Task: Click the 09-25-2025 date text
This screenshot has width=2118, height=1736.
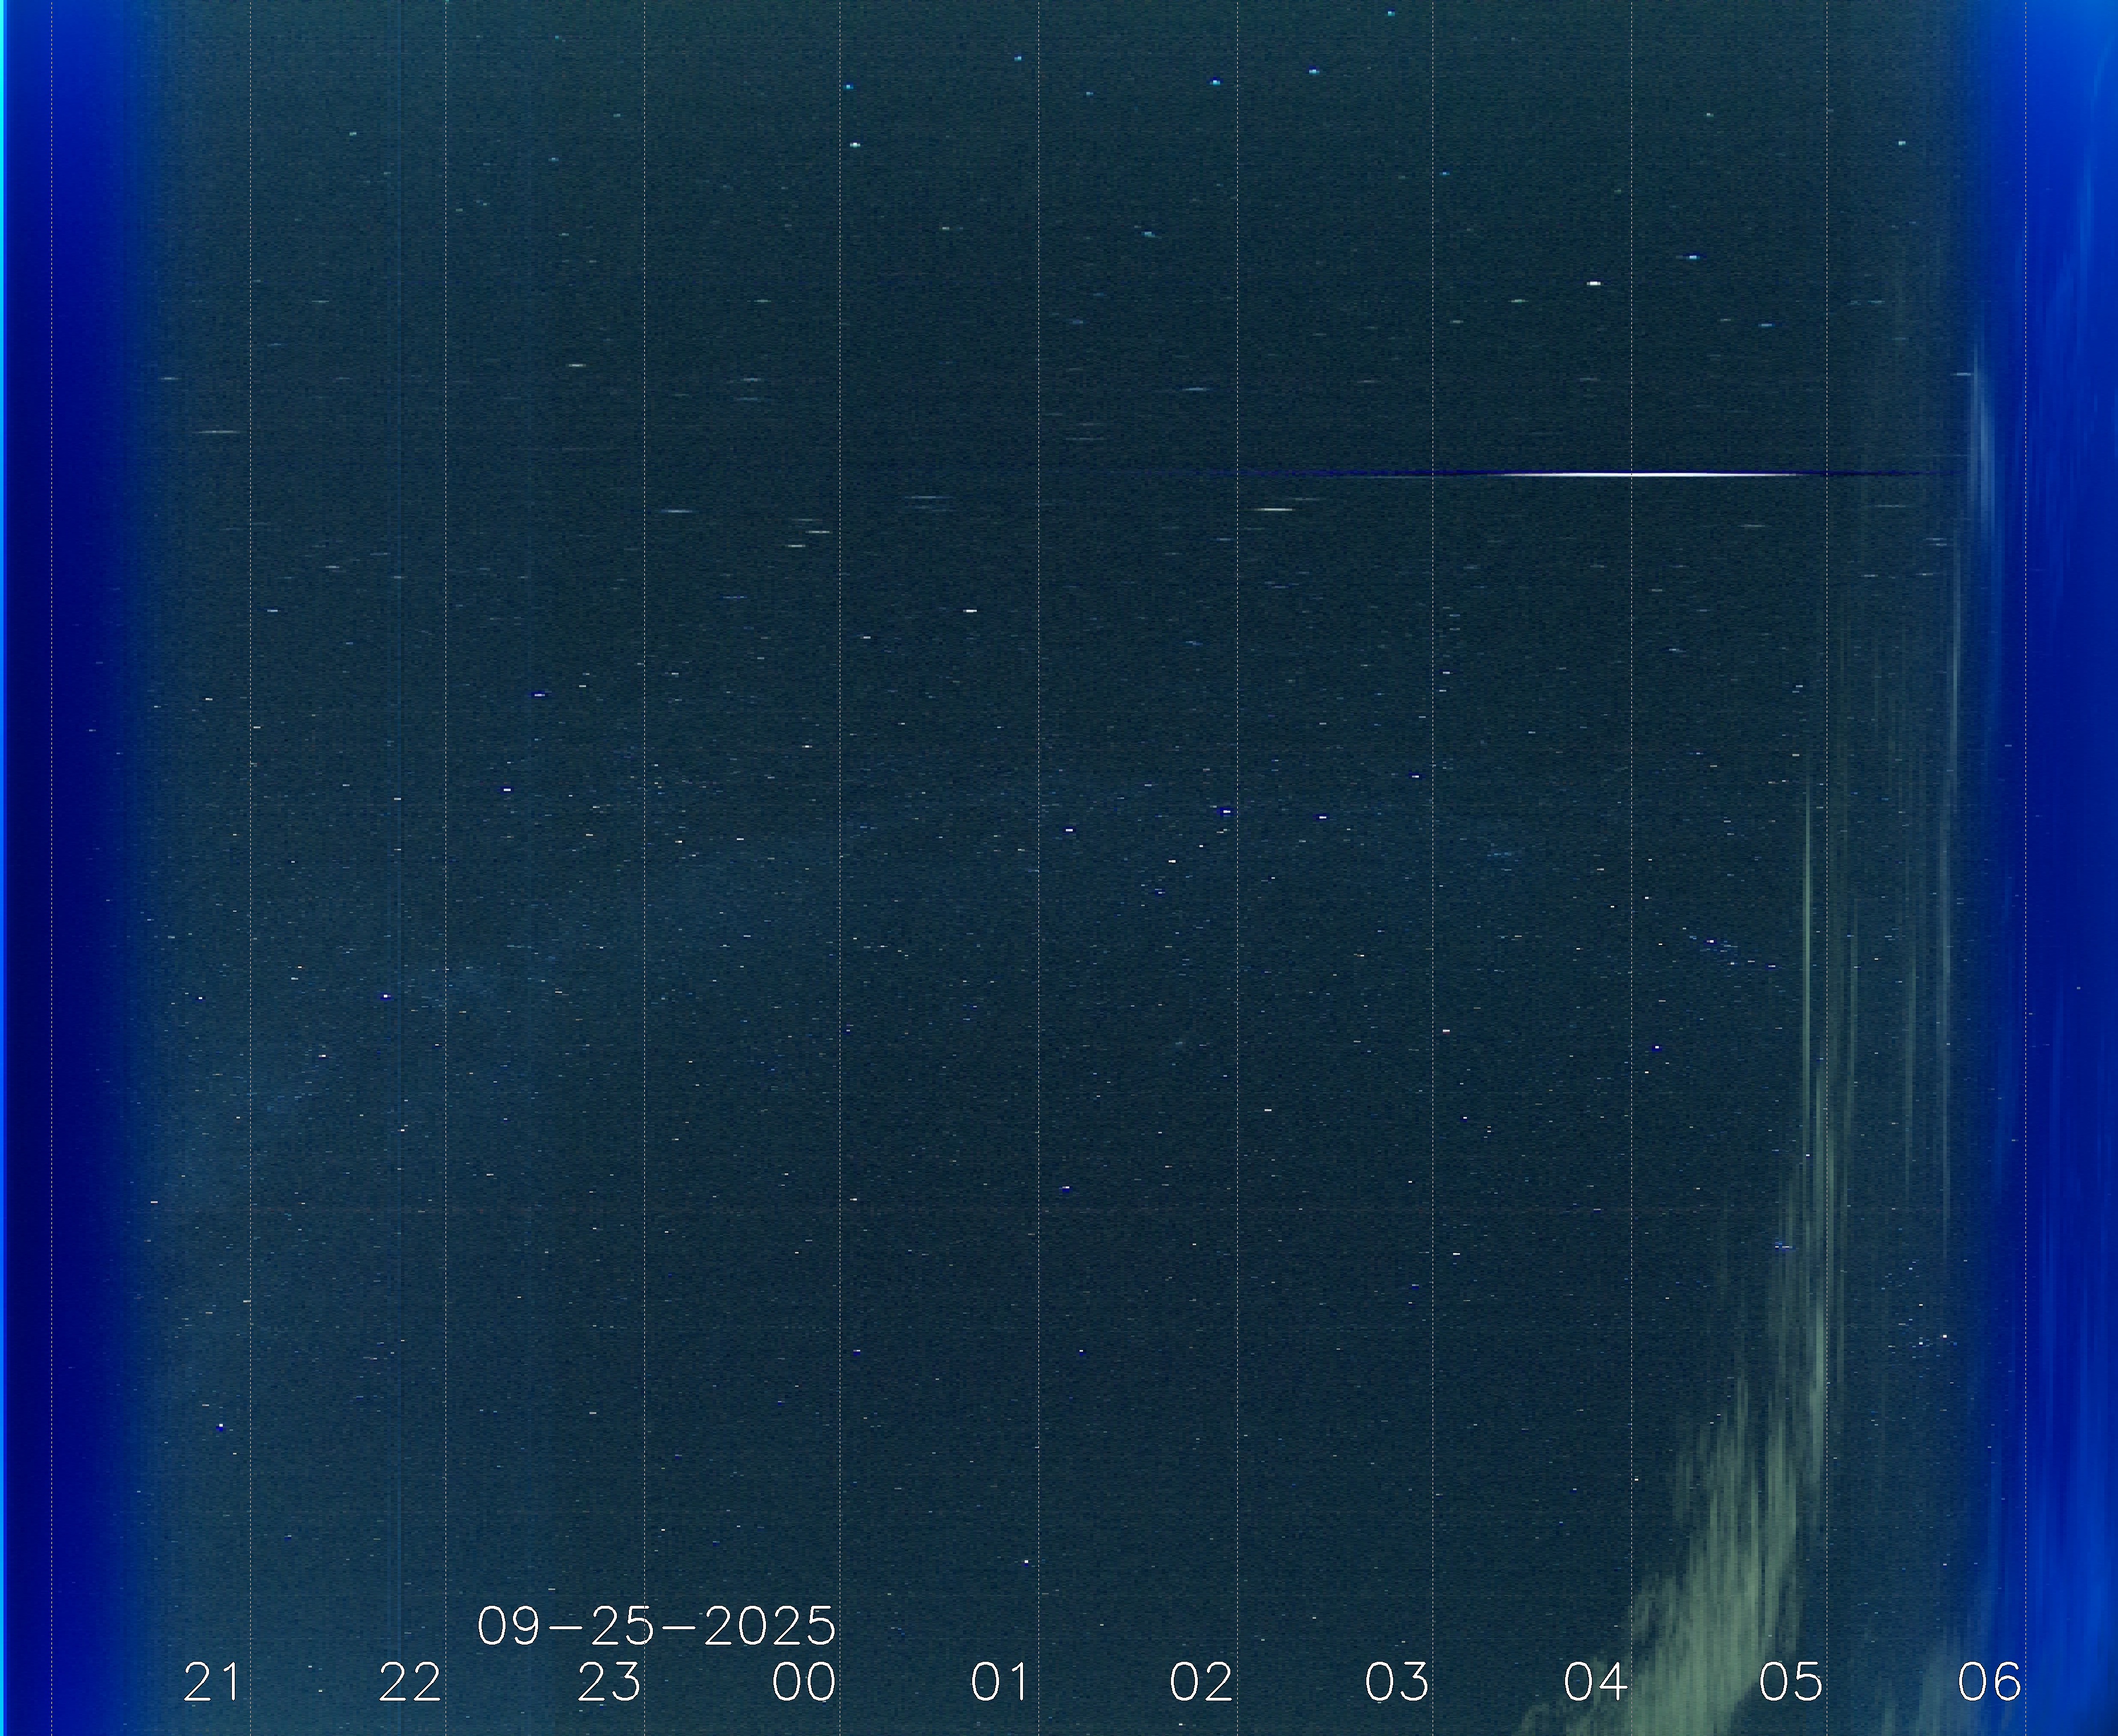Action: (656, 1627)
